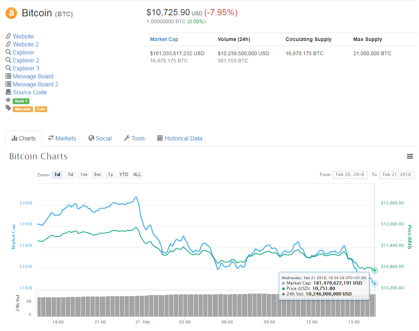Click the laptop icon beside Source Code

[x=8, y=92]
